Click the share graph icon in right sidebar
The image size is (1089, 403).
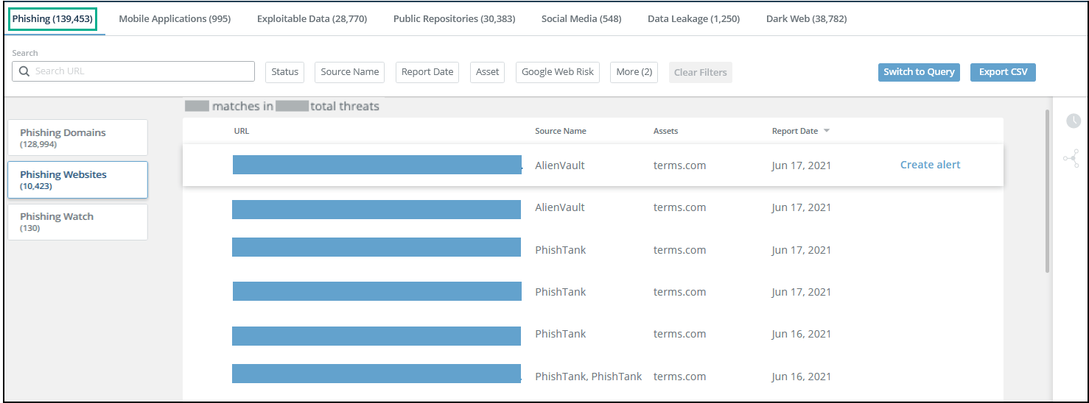pos(1071,158)
